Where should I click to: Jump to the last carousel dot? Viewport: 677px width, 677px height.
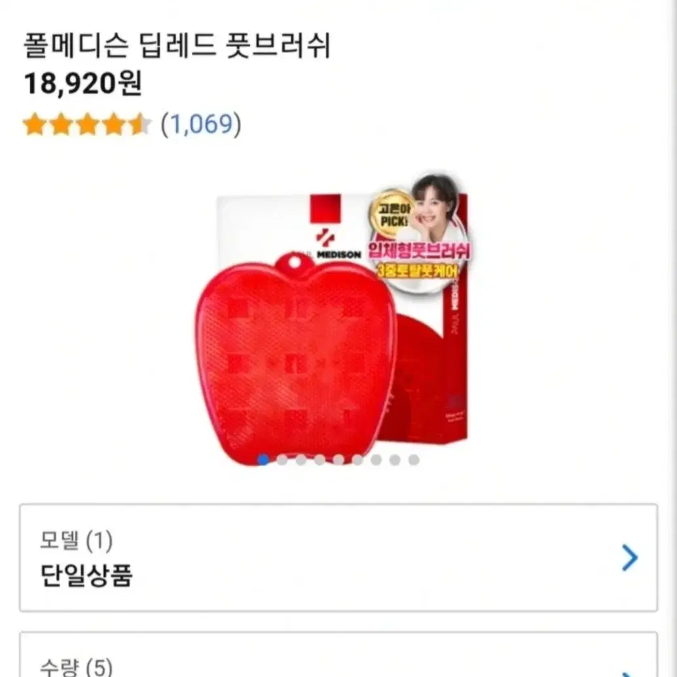pyautogui.click(x=414, y=460)
